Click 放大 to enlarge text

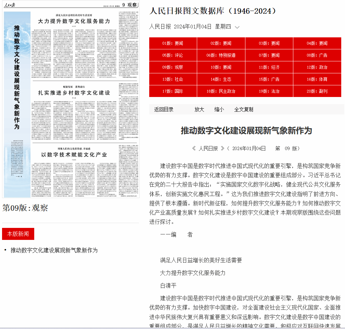[199, 110]
